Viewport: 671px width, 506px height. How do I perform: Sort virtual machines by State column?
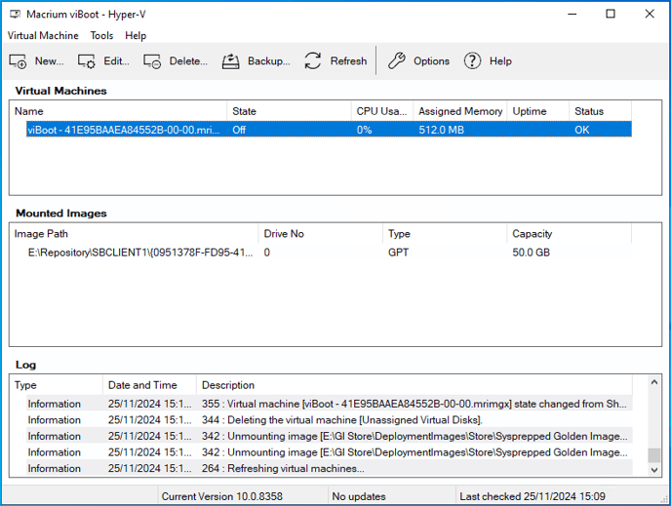point(289,111)
